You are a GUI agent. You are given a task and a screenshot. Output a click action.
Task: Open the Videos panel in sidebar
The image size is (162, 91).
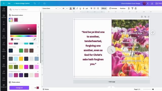4,79
